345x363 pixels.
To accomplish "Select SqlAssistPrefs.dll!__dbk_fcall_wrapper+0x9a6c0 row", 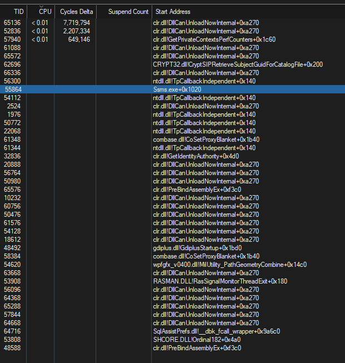I will click(x=172, y=331).
